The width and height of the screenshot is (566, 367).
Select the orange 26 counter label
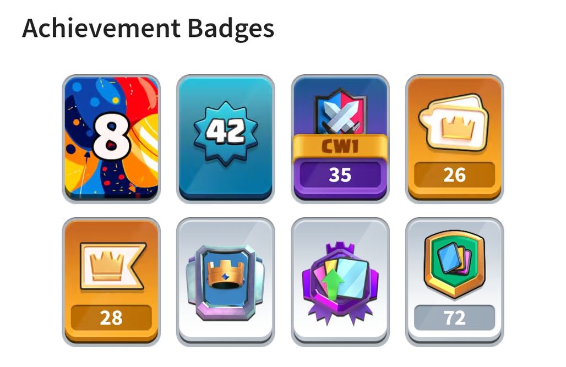[454, 175]
